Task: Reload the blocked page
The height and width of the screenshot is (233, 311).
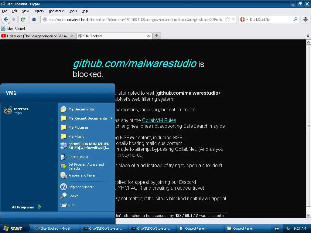Action: (23, 19)
